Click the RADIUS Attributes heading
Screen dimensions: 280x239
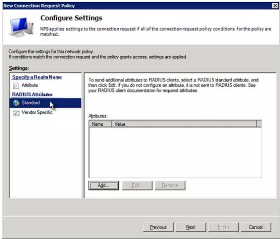pos(32,94)
